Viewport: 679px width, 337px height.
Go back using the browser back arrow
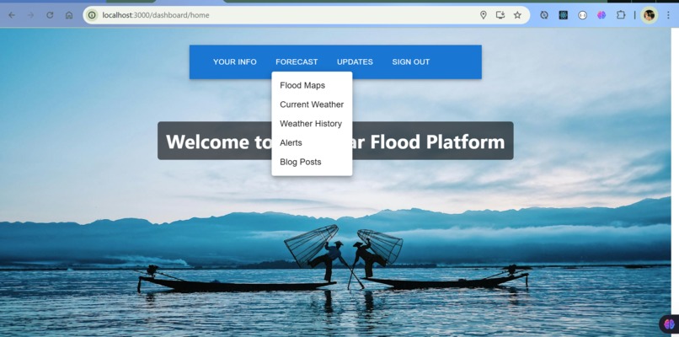[12, 15]
